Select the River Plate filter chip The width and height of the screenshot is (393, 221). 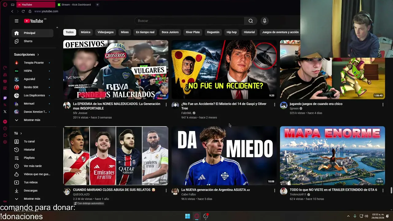pos(193,32)
